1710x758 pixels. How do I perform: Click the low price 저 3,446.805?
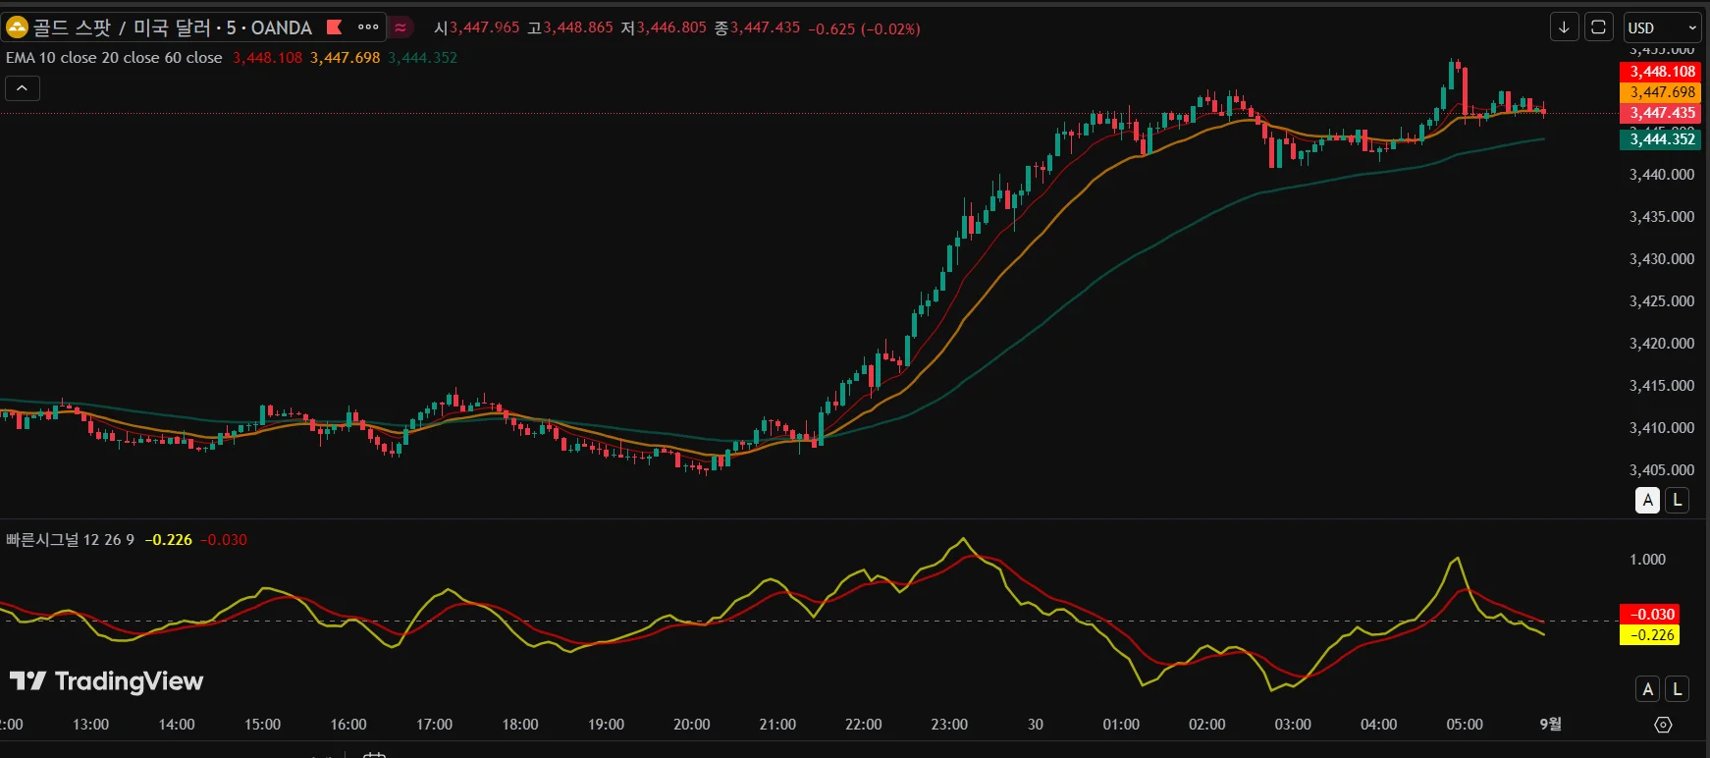point(664,27)
